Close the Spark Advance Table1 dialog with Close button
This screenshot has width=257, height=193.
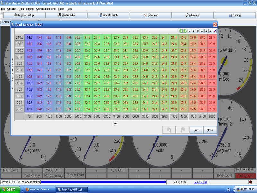[210, 130]
